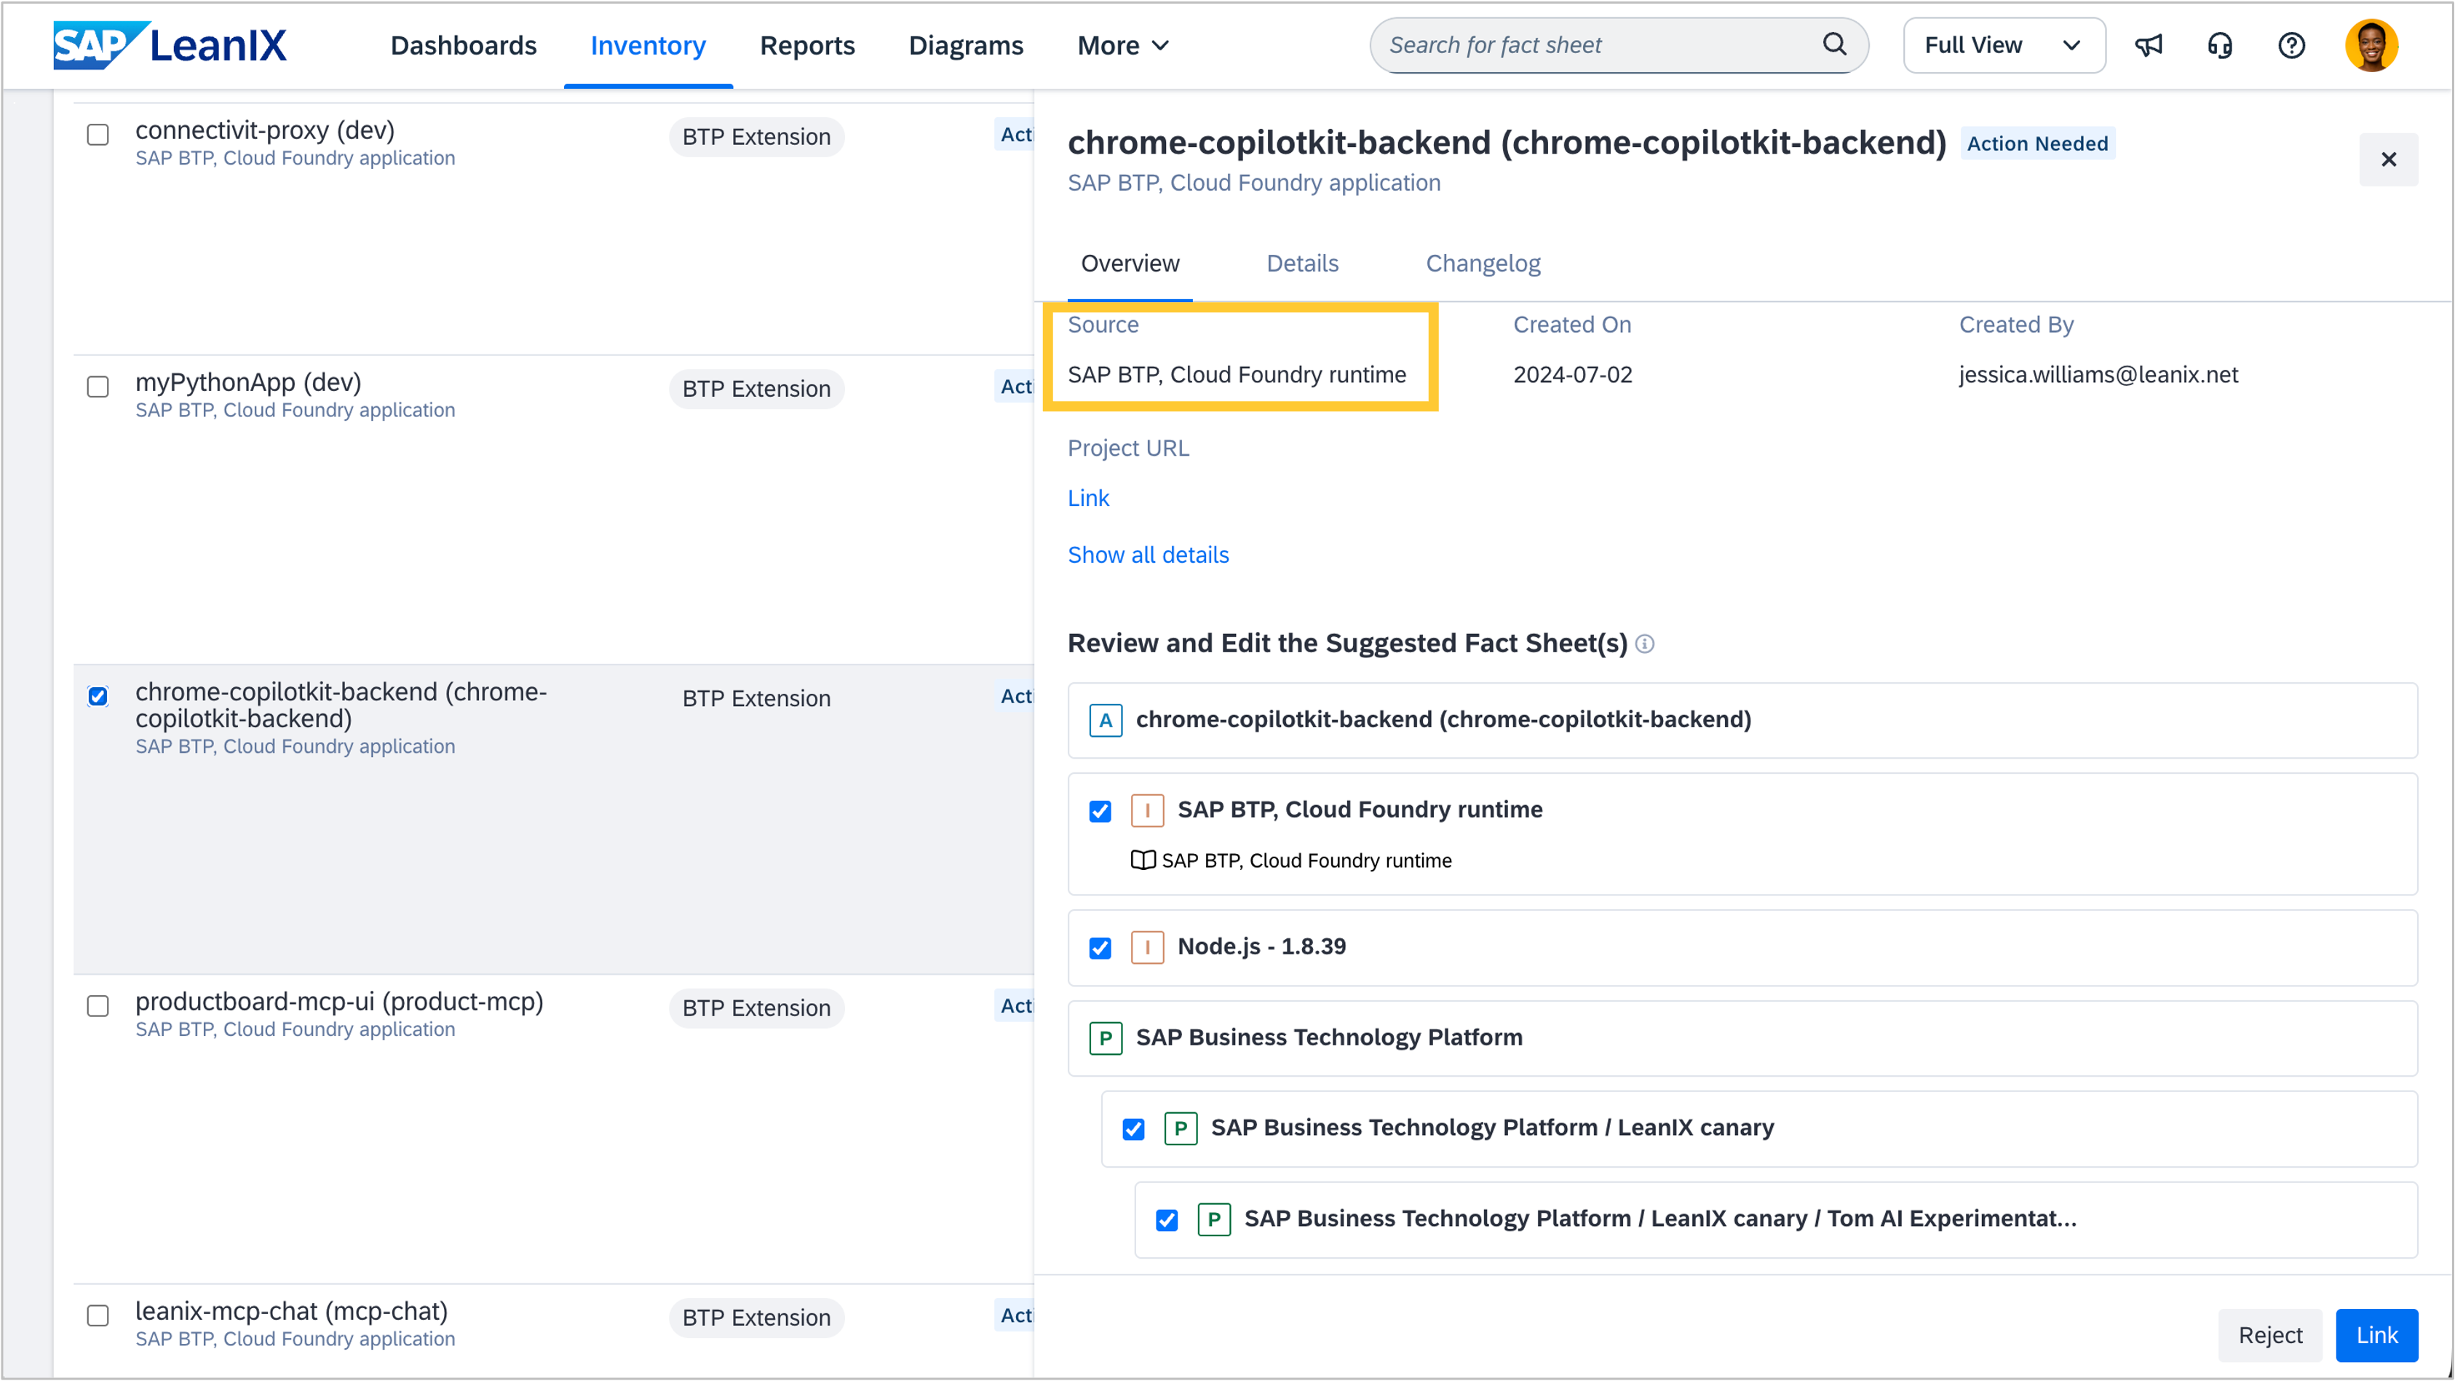Click the Application icon on chrome-copilotkit-backend fact sheet
Image resolution: width=2455 pixels, height=1381 pixels.
[x=1105, y=721]
